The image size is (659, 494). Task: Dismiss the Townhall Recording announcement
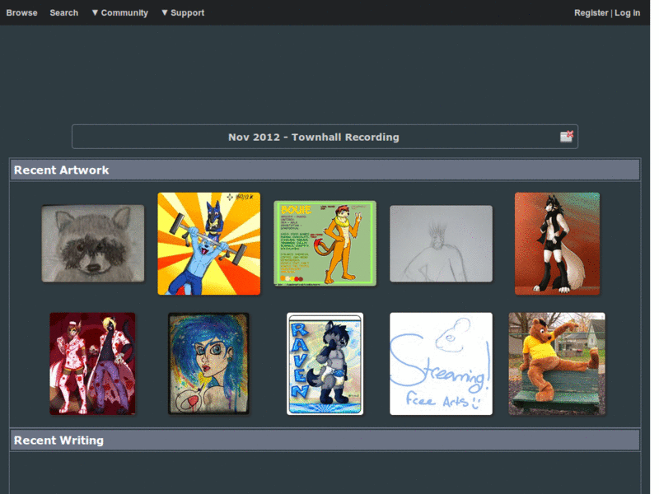(x=566, y=137)
